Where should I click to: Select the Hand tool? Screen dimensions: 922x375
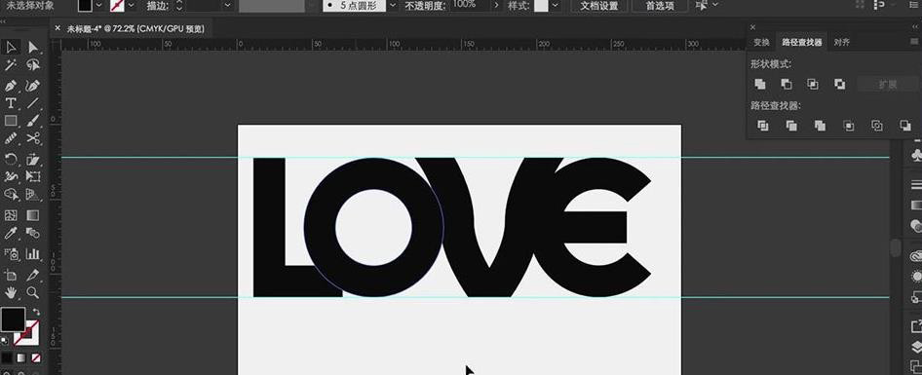pyautogui.click(x=11, y=292)
